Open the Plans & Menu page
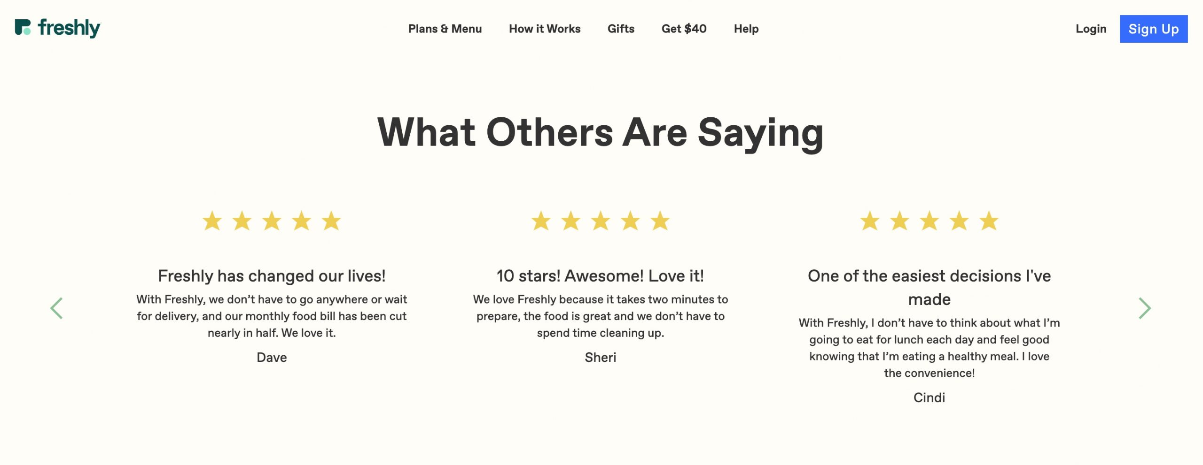Screen dimensions: 1203x465 pos(445,29)
